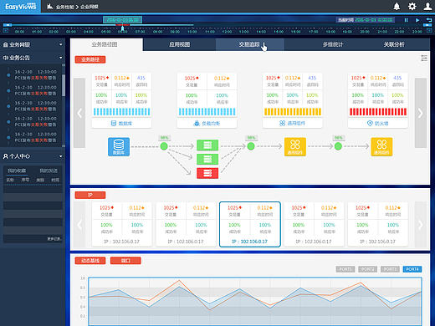Viewport: 435px width, 326px height.
Task: Click the second green connection circle
Action: [251, 146]
